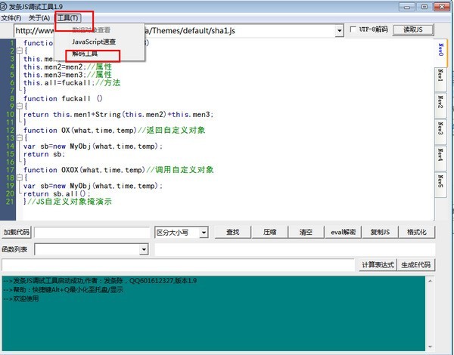The width and height of the screenshot is (454, 355).
Task: Click the 格式化 button
Action: point(417,232)
